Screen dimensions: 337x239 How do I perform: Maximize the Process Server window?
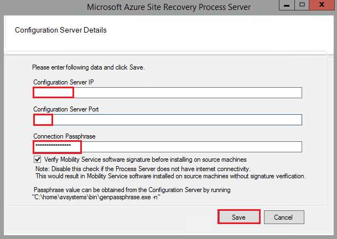303,6
